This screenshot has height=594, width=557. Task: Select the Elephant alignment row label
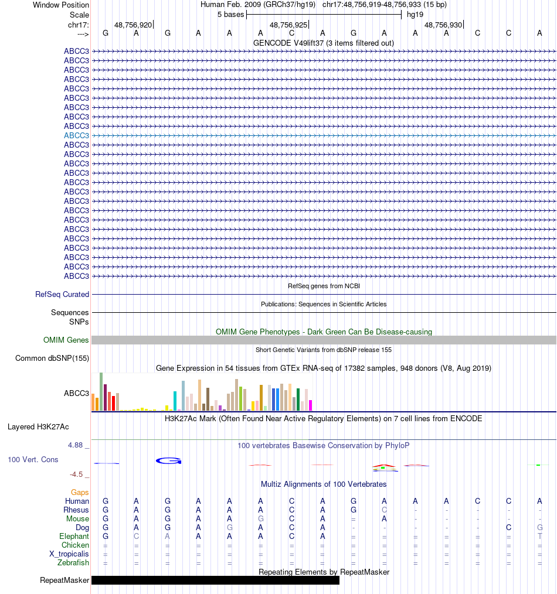(74, 537)
